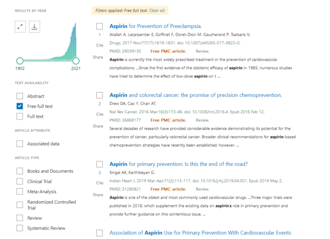Download the results by year data
Image resolution: width=330 pixels, height=239 pixels.
[x=35, y=27]
